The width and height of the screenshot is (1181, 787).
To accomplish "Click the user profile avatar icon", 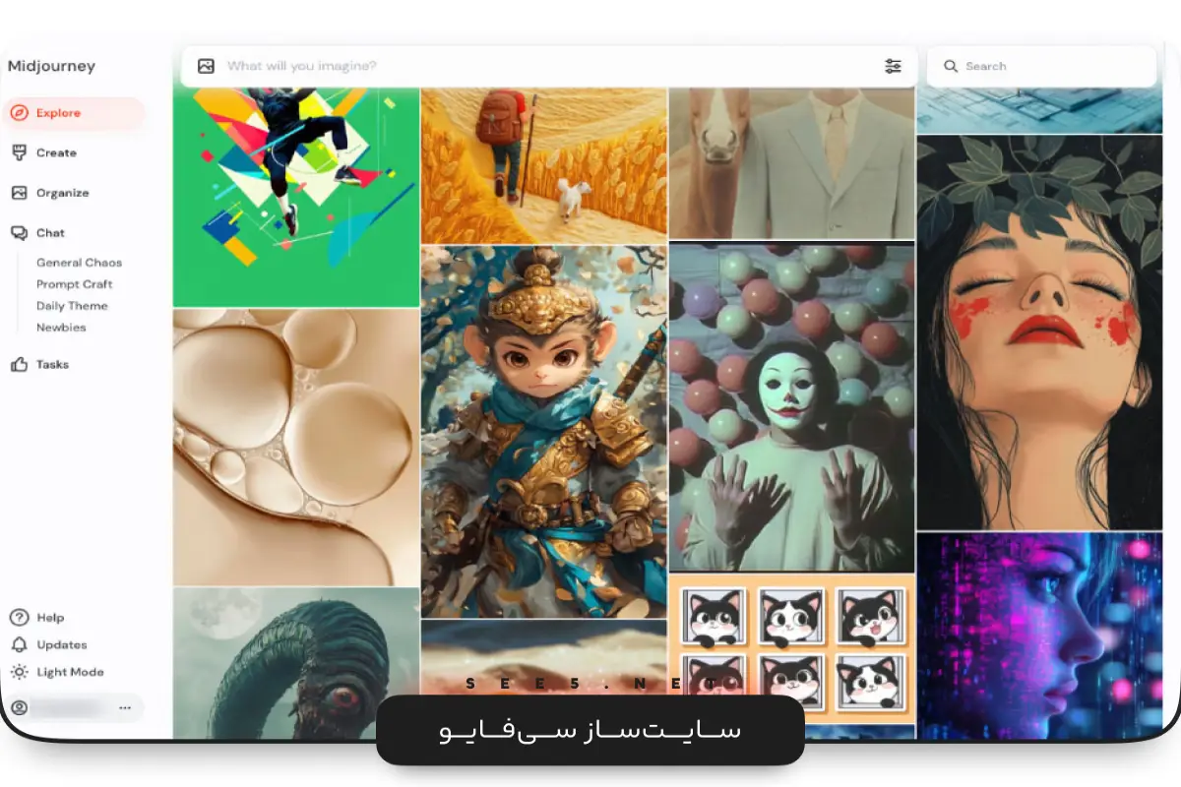I will pos(19,707).
